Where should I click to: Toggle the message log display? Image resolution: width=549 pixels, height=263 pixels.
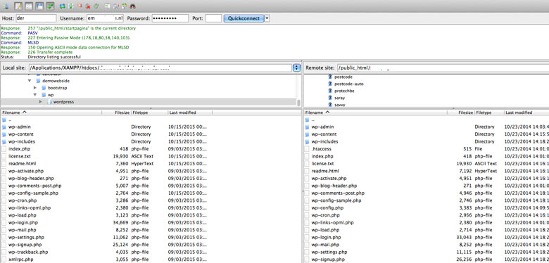[x=18, y=6]
